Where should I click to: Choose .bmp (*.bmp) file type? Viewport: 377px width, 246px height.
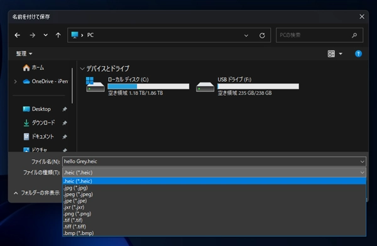(214, 233)
